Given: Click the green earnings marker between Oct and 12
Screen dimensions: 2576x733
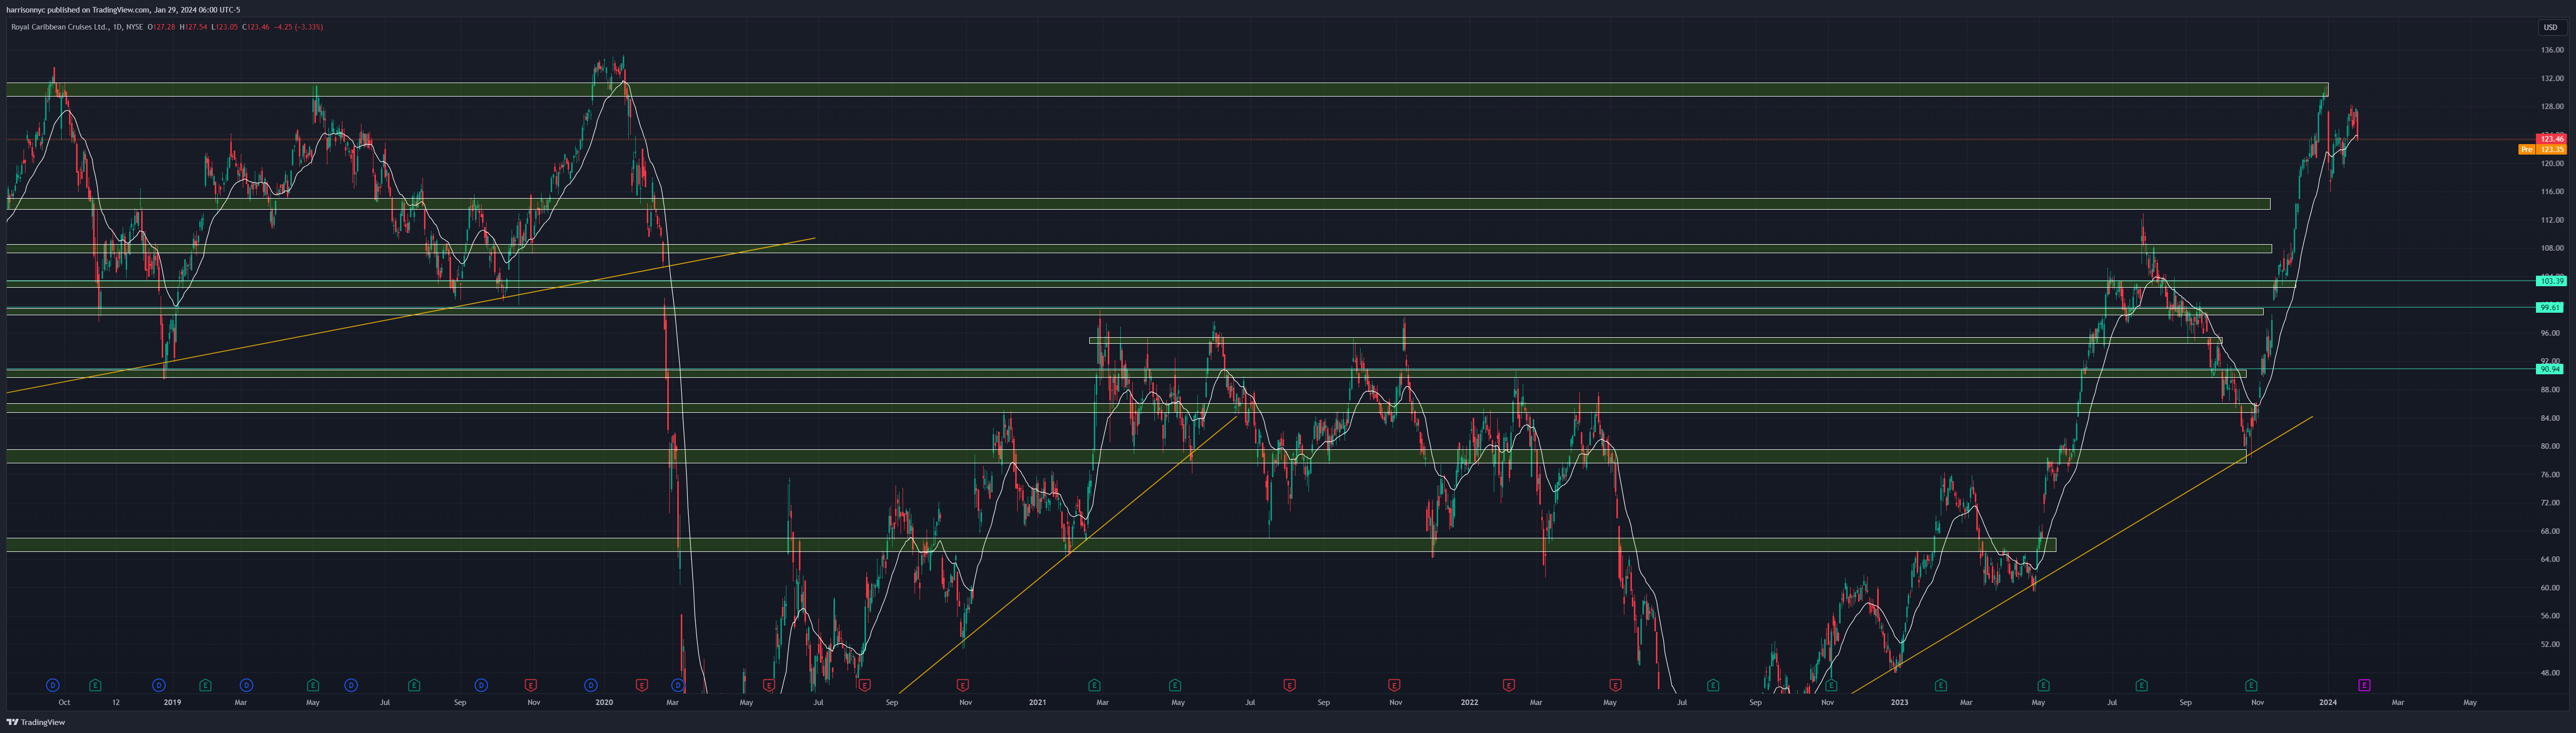Looking at the screenshot, I should [95, 685].
